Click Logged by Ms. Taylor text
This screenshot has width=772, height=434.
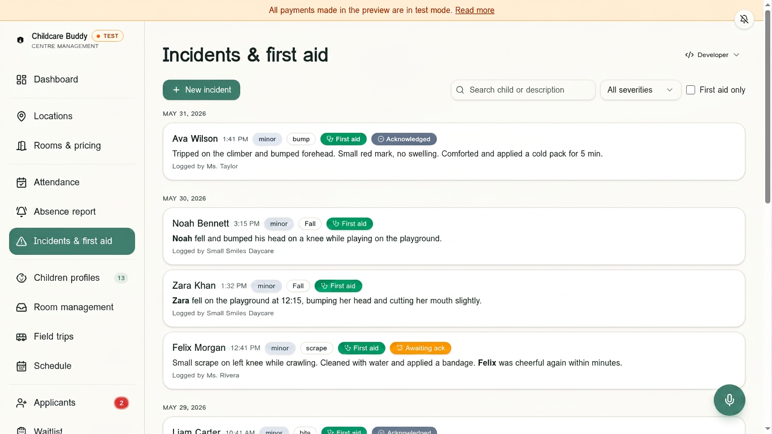coord(205,166)
